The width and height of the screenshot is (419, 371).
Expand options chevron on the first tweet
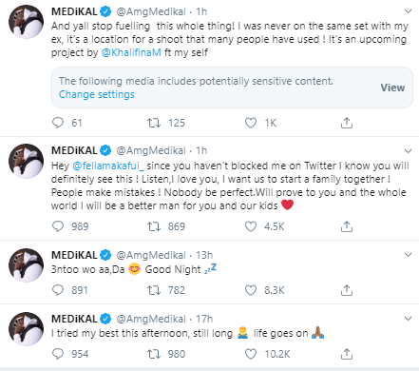tap(408, 11)
